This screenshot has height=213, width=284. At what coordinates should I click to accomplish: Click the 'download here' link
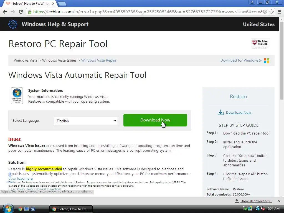[x=21, y=178]
